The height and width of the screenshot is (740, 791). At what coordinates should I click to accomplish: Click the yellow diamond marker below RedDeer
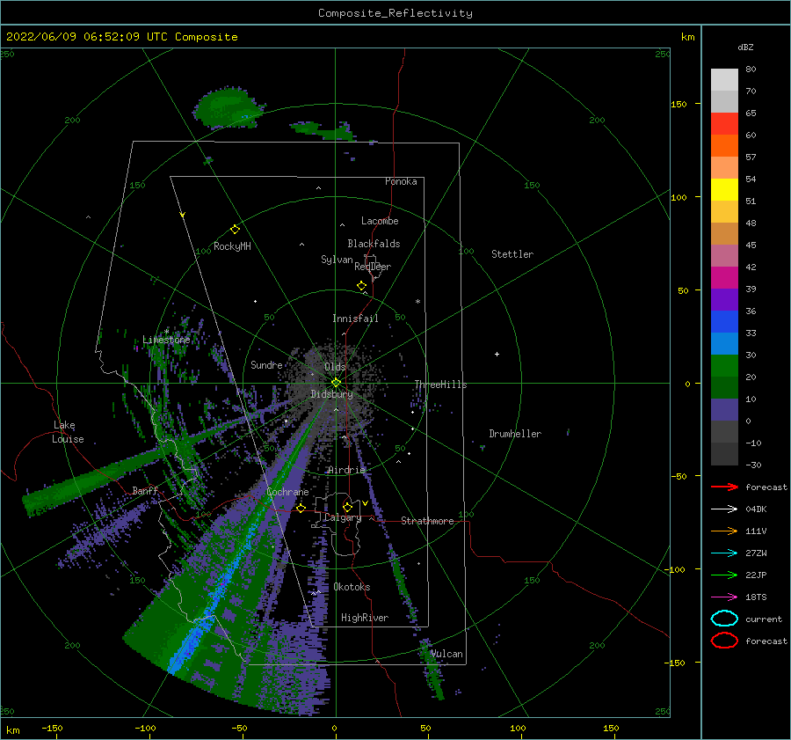tap(361, 286)
